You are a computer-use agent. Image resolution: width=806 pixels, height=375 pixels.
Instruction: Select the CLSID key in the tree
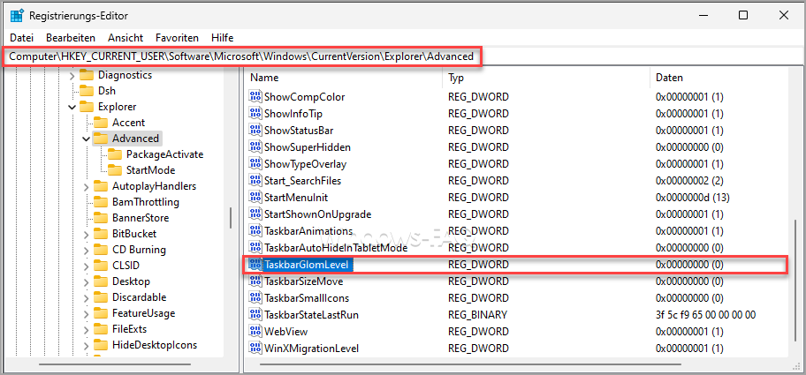tap(125, 266)
